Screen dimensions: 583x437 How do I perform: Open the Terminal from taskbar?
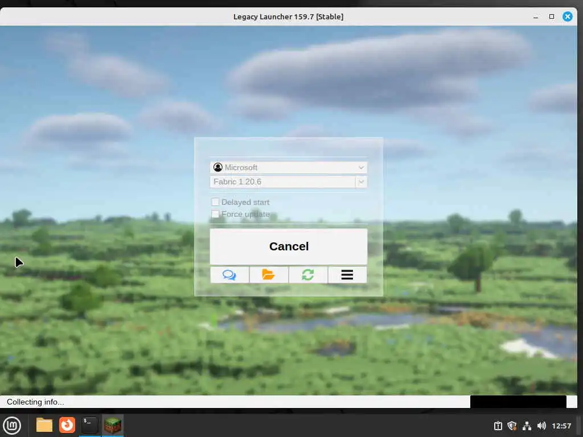pos(89,426)
